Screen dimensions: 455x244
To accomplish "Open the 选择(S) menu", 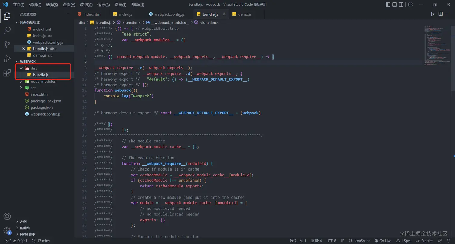I will (x=52, y=5).
